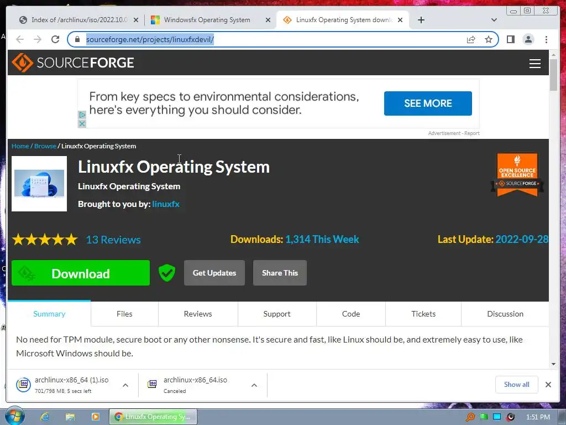Select the Tickets tab
The height and width of the screenshot is (425, 566).
click(423, 314)
